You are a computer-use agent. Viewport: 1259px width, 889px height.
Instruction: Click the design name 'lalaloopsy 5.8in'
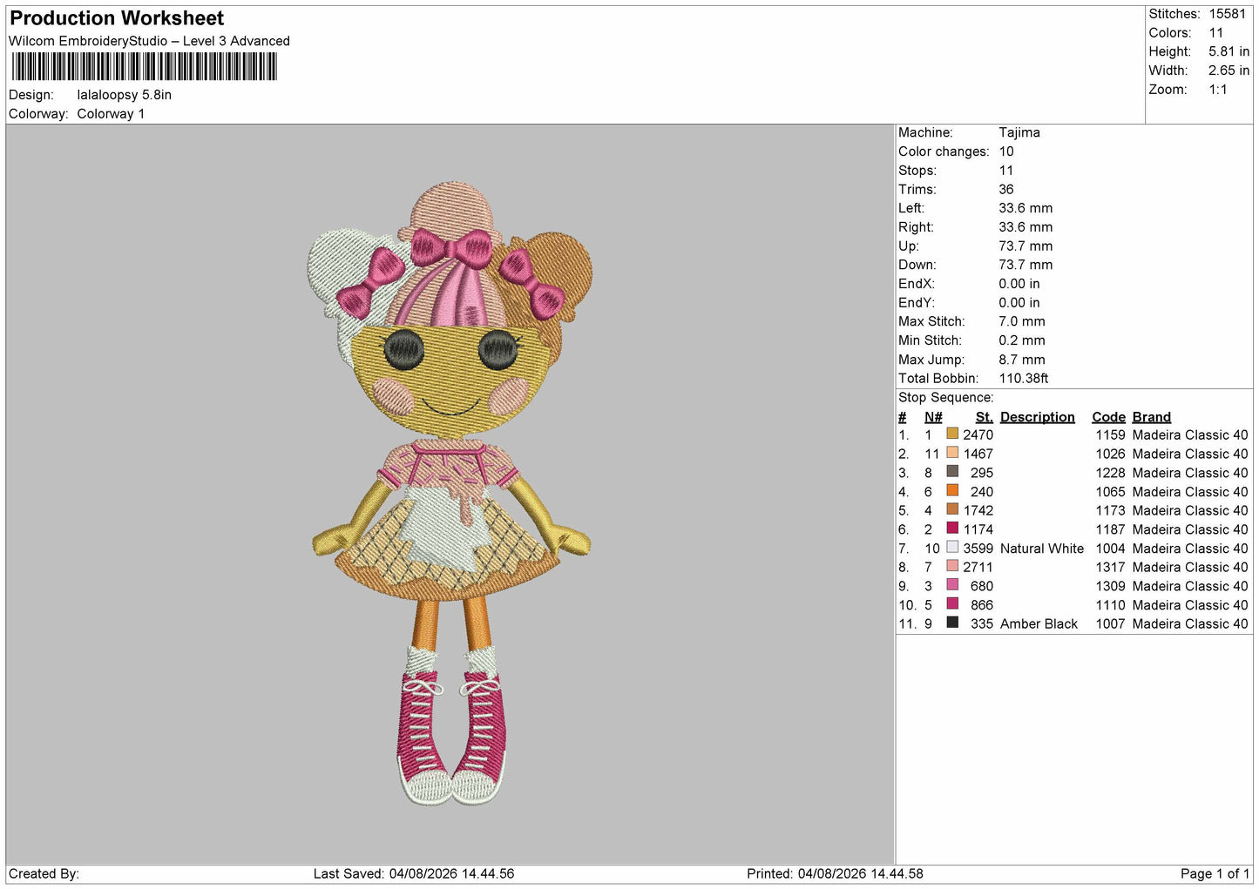coord(125,95)
